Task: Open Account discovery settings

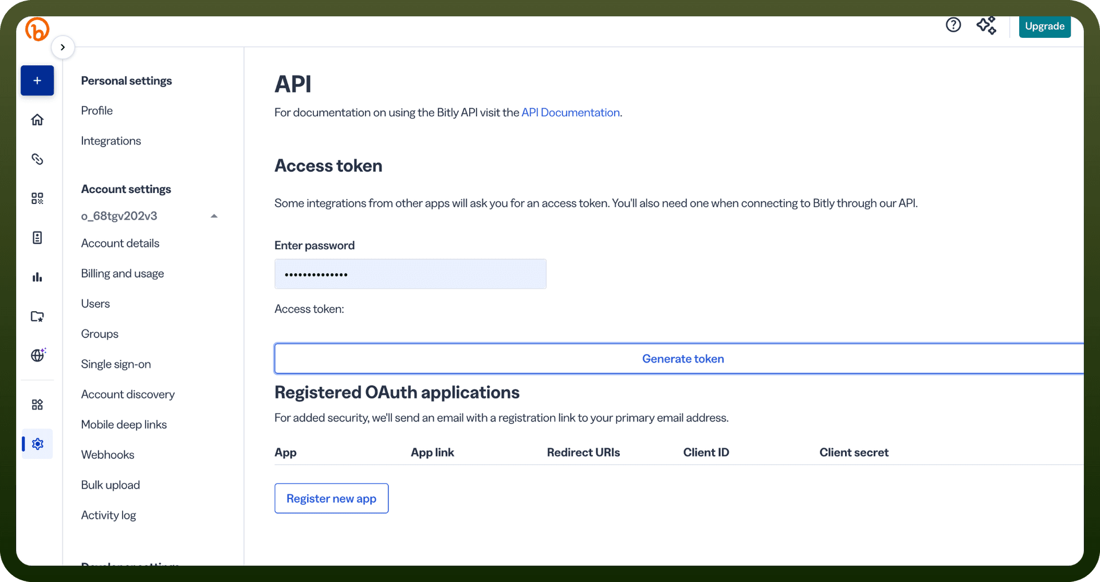Action: [128, 395]
